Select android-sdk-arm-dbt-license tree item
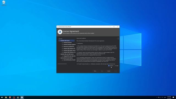Image resolution: width=176 pixels, height=99 pixels. pos(67,54)
